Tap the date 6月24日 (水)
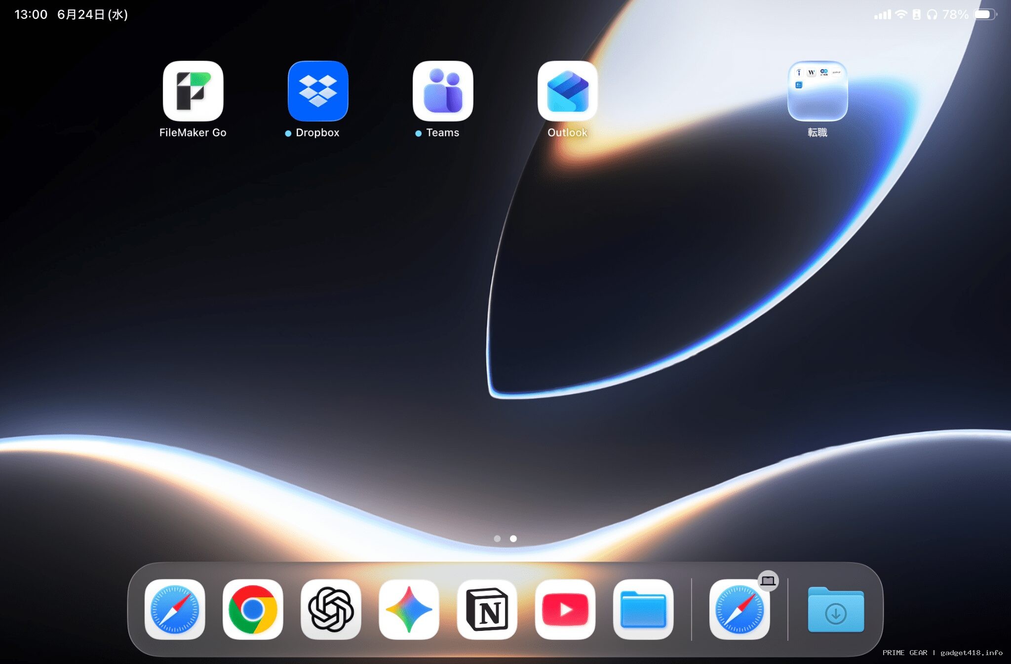Screen dimensions: 1011x664 click(x=93, y=14)
